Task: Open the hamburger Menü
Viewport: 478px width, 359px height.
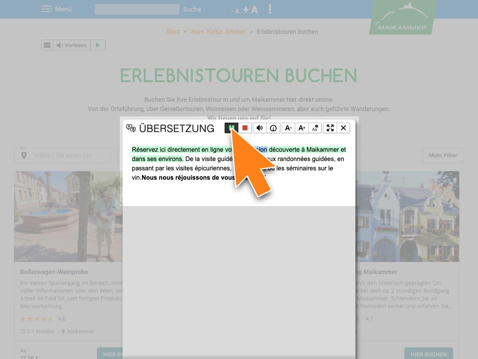Action: point(56,9)
